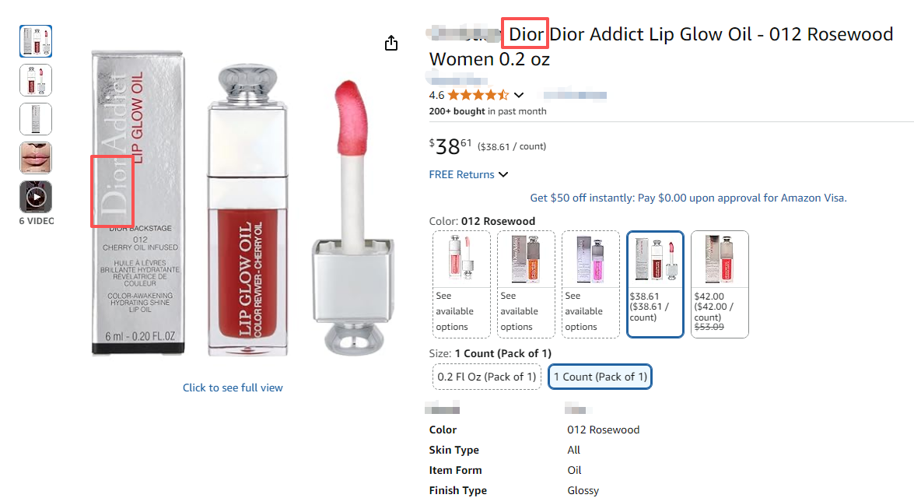Select the 0.2 Fl Oz (Pack of 1) size
914x498 pixels.
pos(486,376)
